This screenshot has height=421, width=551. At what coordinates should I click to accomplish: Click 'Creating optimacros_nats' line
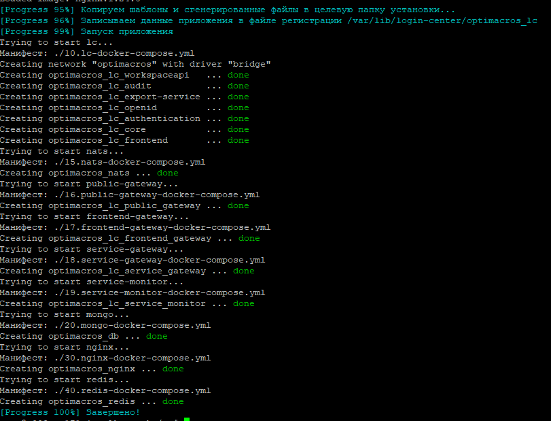point(89,173)
